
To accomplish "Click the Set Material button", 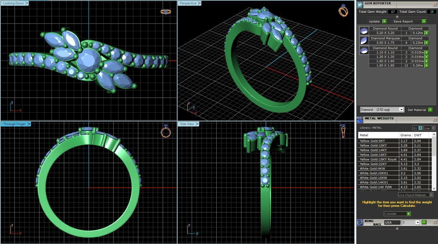I will click(x=417, y=110).
